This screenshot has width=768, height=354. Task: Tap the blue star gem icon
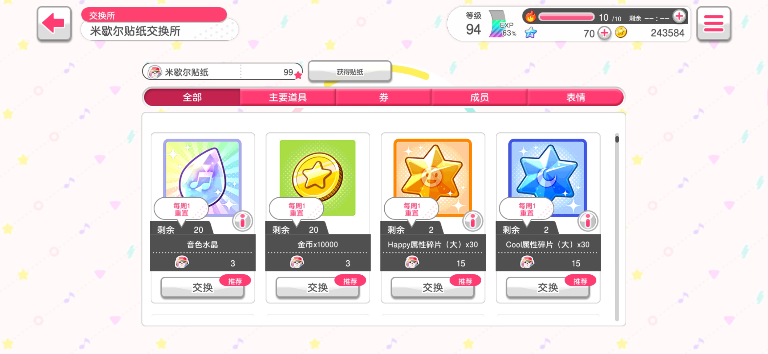530,32
